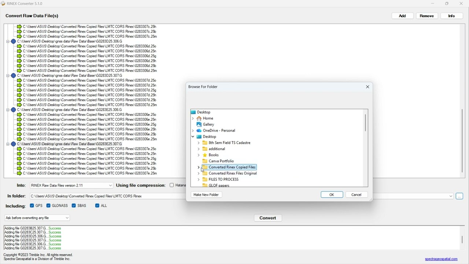Click OK in Browse For Folder

click(x=332, y=195)
